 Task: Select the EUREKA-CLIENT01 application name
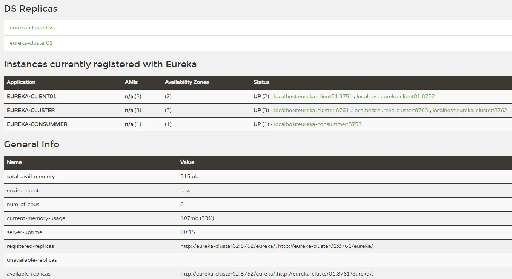[x=31, y=96]
